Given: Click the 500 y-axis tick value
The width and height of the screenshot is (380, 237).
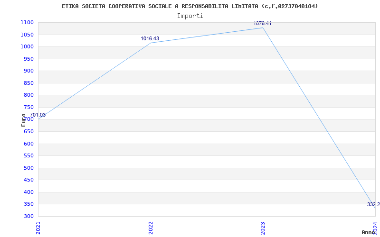Looking at the screenshot, I should (30, 168).
